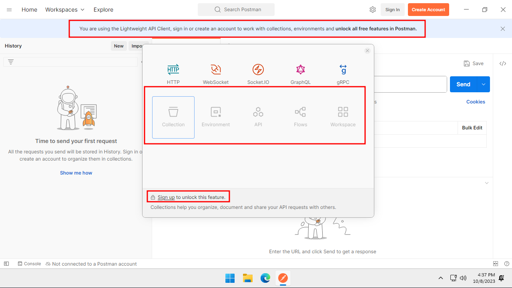Click the Create Account button
Viewport: 512px width, 288px height.
(428, 10)
